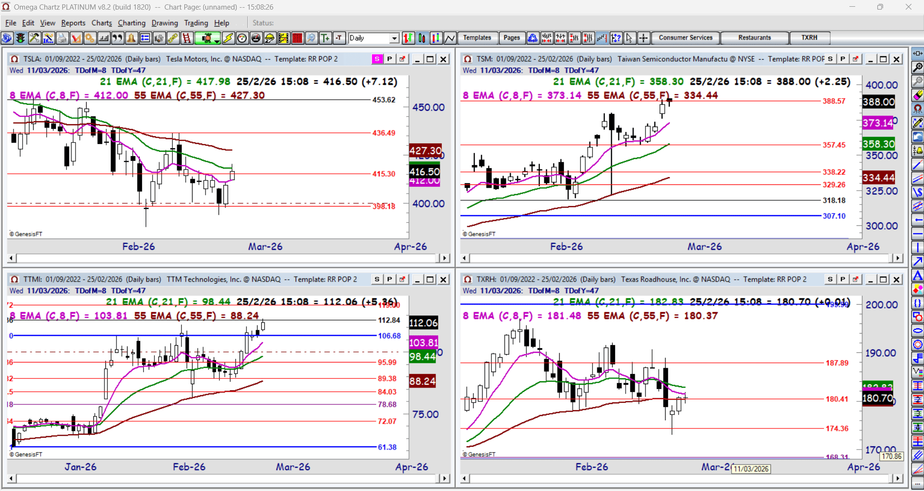Toggle the S button on the TXRH chart
The width and height of the screenshot is (924, 491).
830,279
